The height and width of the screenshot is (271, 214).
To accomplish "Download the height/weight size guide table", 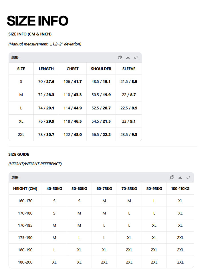I will click(x=180, y=177).
